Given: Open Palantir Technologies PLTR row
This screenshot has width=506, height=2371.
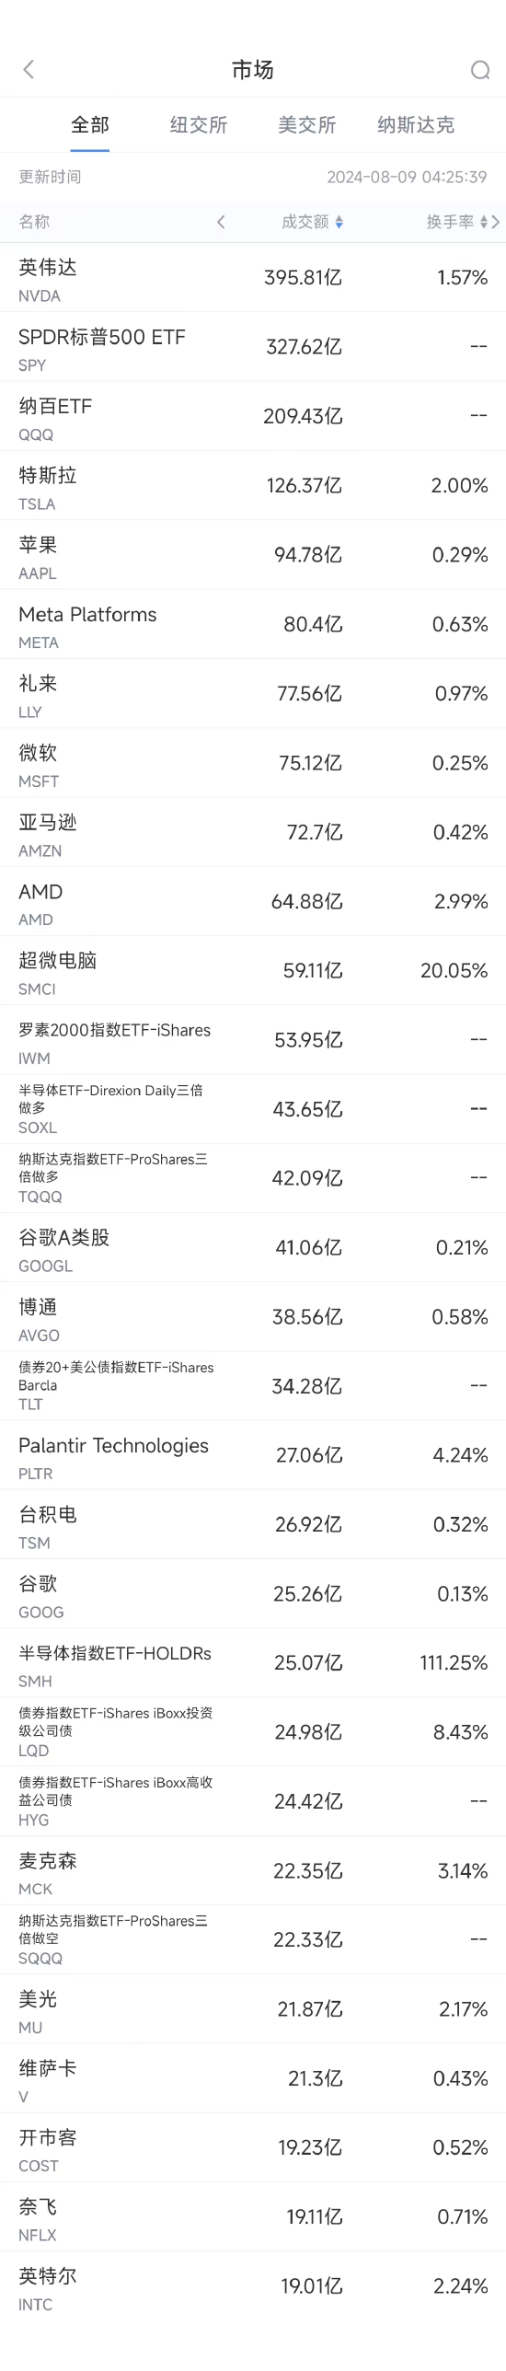Looking at the screenshot, I should [253, 1455].
